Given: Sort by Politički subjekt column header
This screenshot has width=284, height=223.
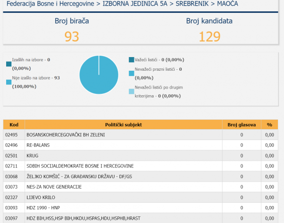Looking at the screenshot, I should click(124, 124).
